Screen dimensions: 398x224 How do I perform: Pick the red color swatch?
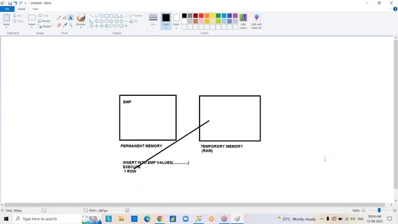(201, 16)
